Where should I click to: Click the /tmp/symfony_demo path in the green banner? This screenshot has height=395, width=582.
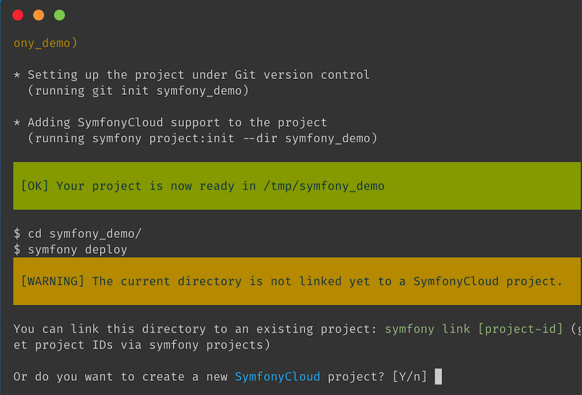coord(324,186)
